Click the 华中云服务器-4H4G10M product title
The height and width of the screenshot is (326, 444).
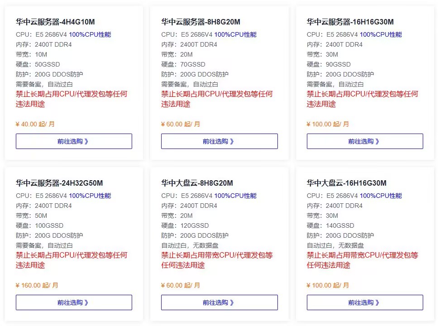pos(55,22)
